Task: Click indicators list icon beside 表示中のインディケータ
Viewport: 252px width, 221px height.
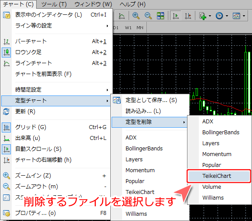Action: [7, 15]
